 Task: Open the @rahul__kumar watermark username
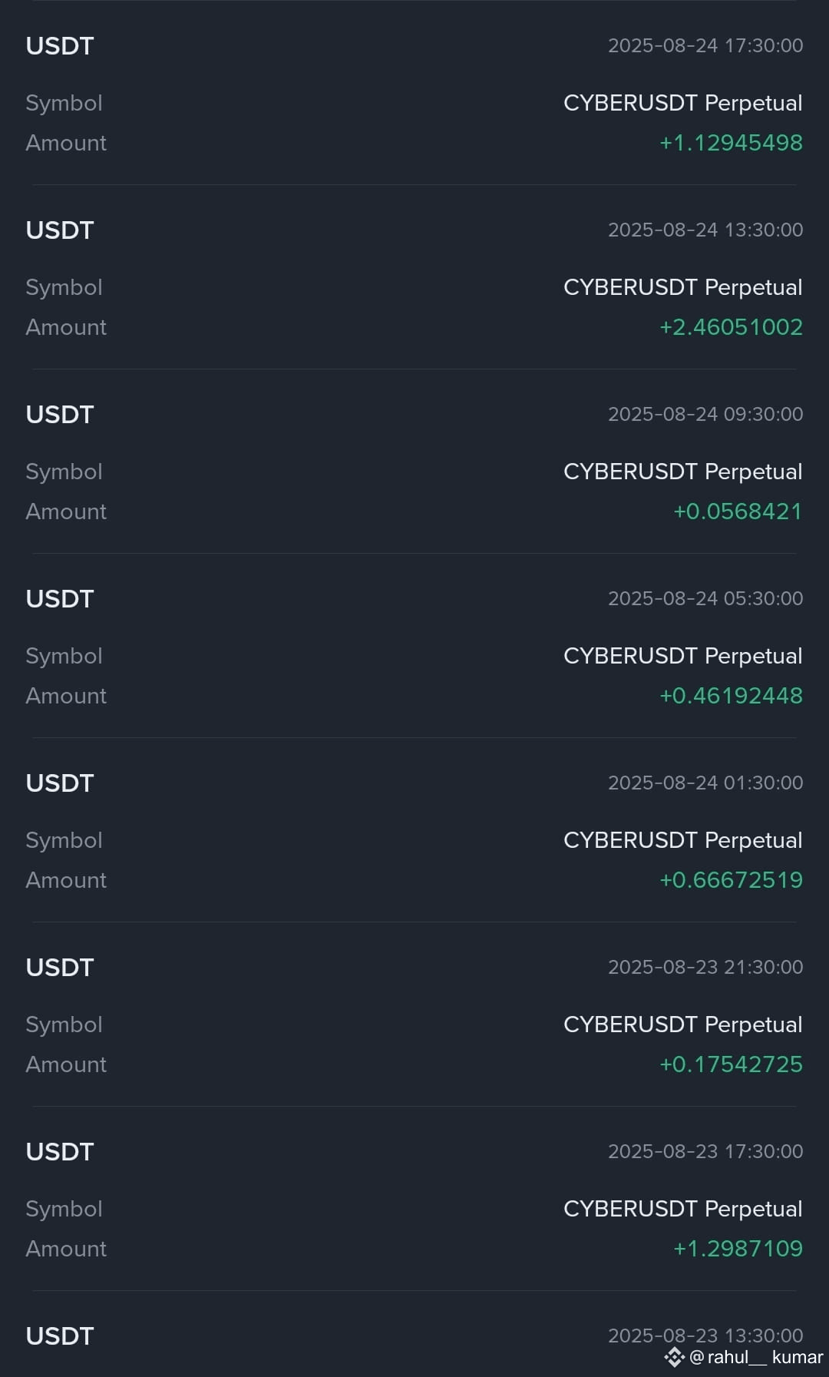tap(756, 1357)
